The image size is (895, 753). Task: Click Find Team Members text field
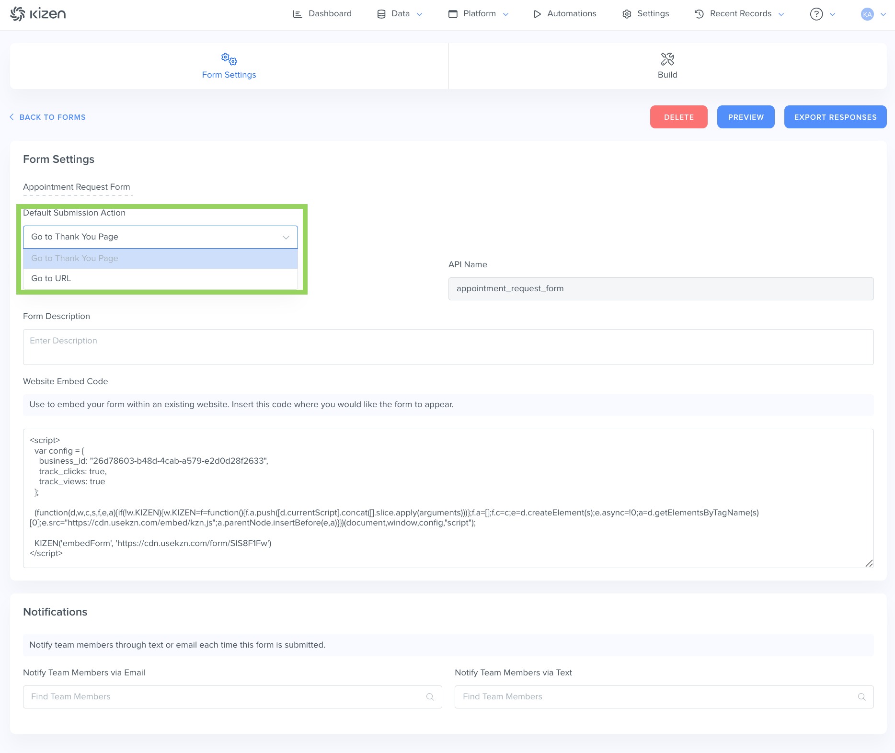tap(664, 697)
